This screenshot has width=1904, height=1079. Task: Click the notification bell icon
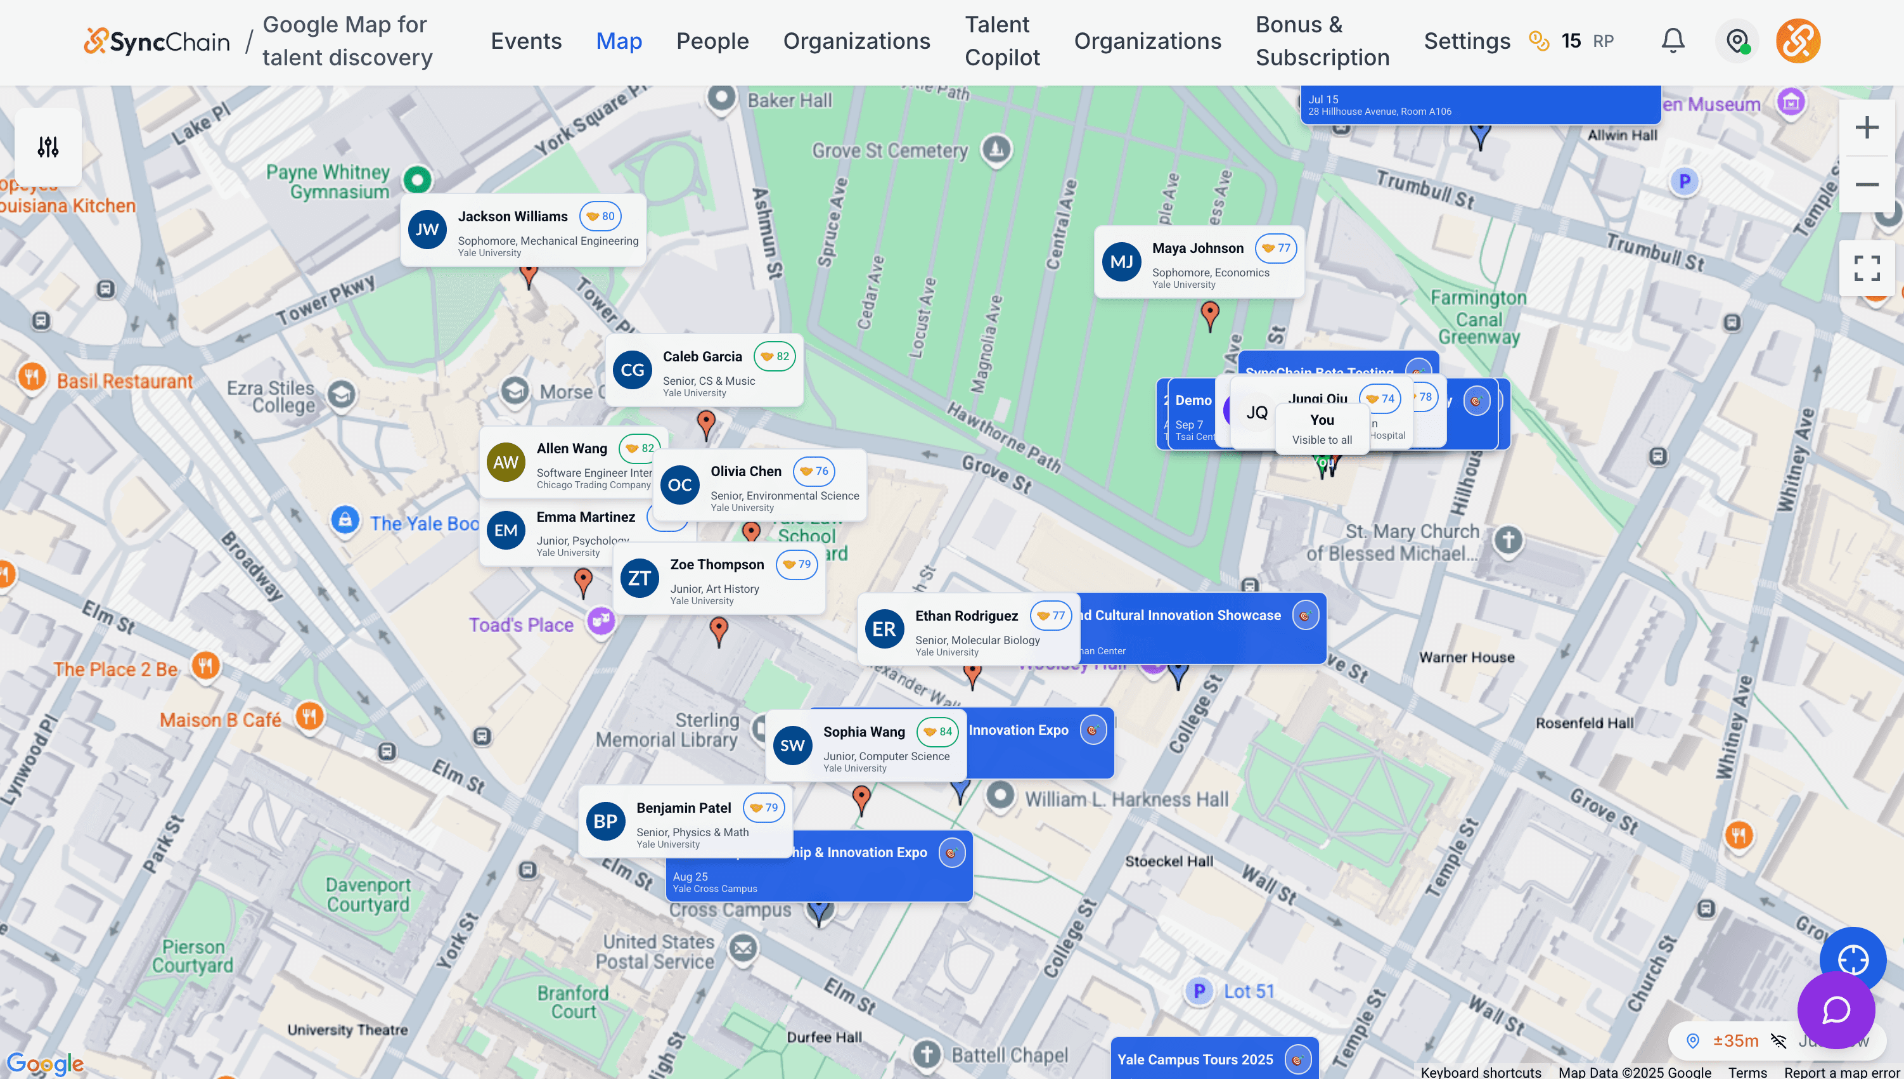click(1672, 41)
